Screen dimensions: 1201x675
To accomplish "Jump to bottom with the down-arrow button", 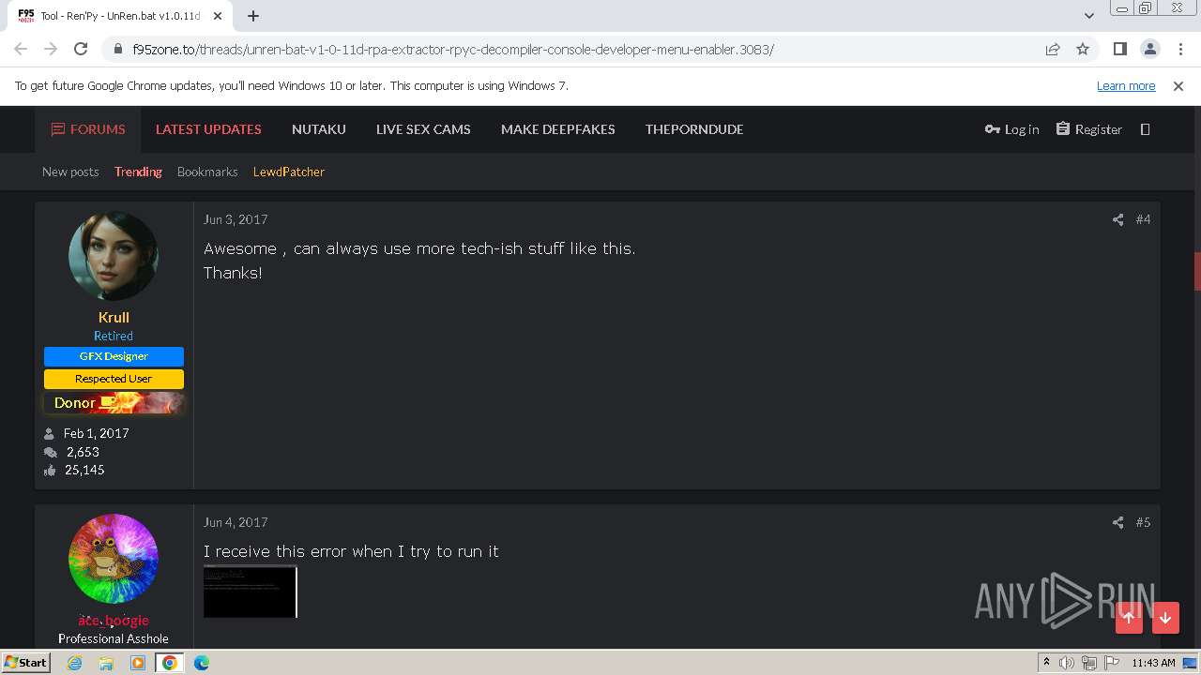I will pyautogui.click(x=1165, y=618).
